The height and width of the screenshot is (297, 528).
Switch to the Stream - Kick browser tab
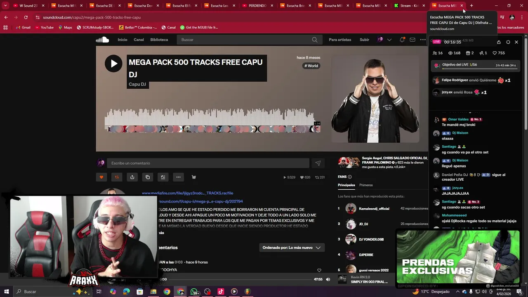[x=410, y=5]
